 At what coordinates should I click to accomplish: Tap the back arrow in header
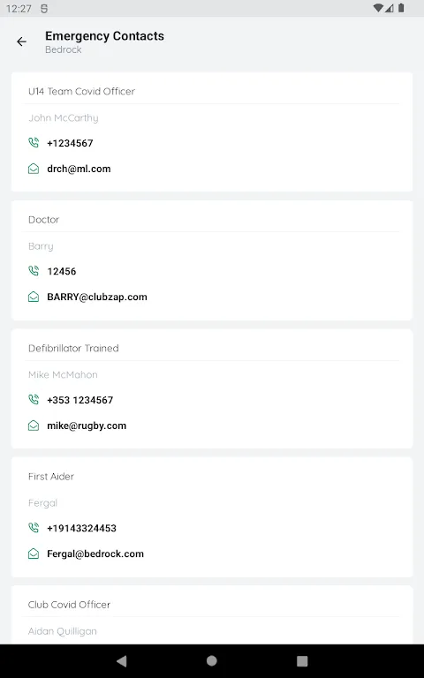(21, 41)
